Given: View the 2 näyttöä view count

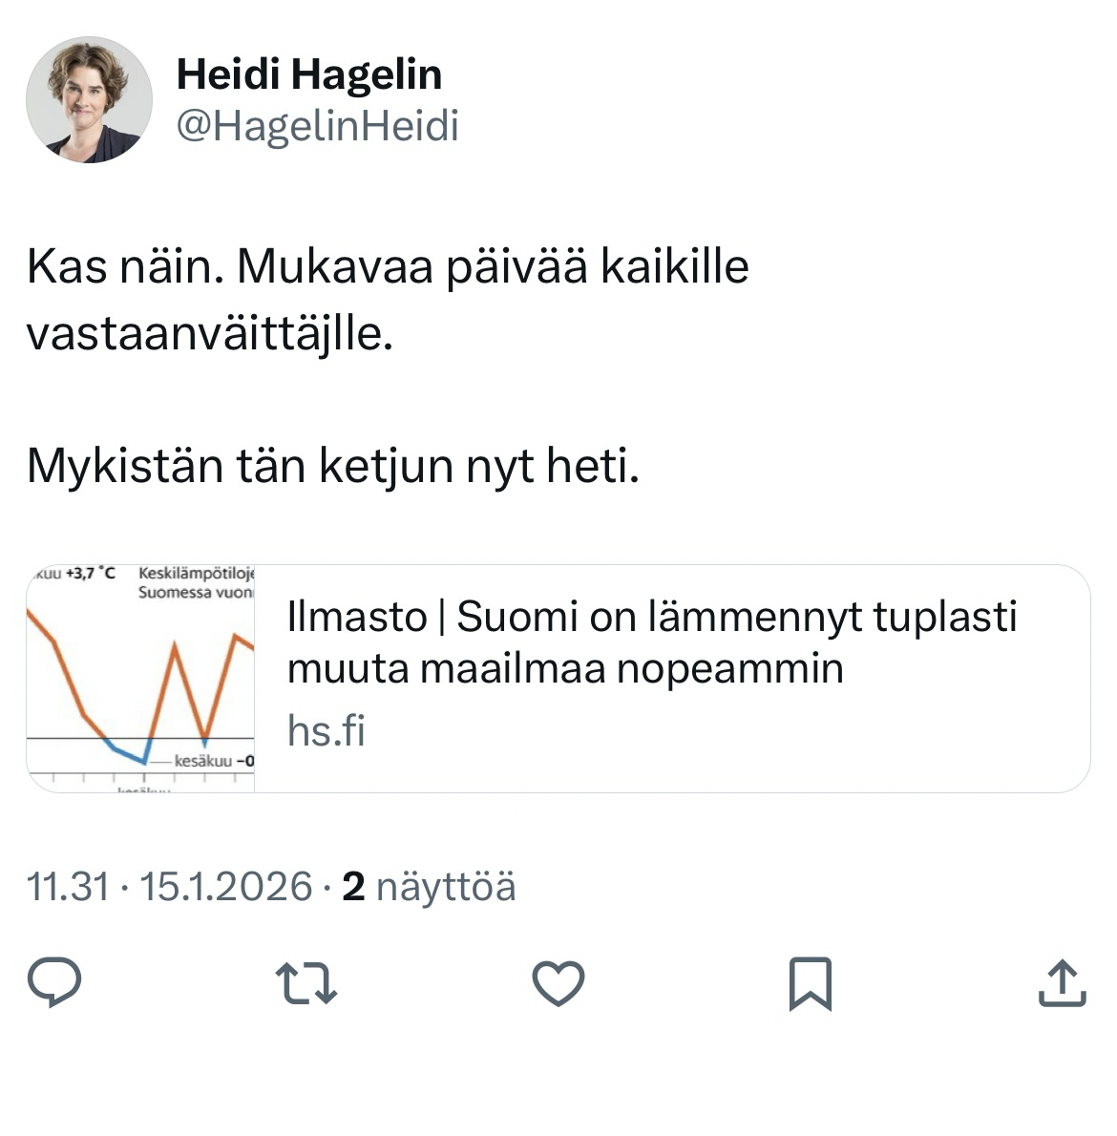Looking at the screenshot, I should point(429,887).
